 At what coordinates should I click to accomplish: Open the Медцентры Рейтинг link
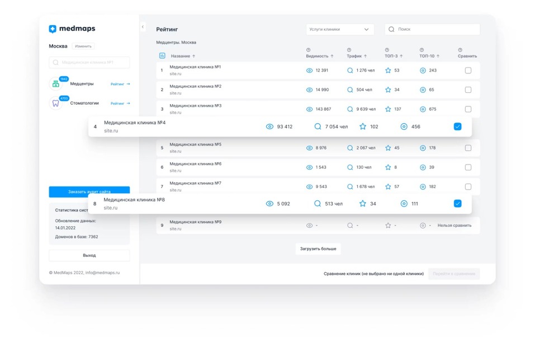coord(120,84)
